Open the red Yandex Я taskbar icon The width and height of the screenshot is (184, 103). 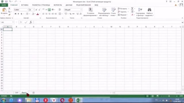tap(45, 100)
